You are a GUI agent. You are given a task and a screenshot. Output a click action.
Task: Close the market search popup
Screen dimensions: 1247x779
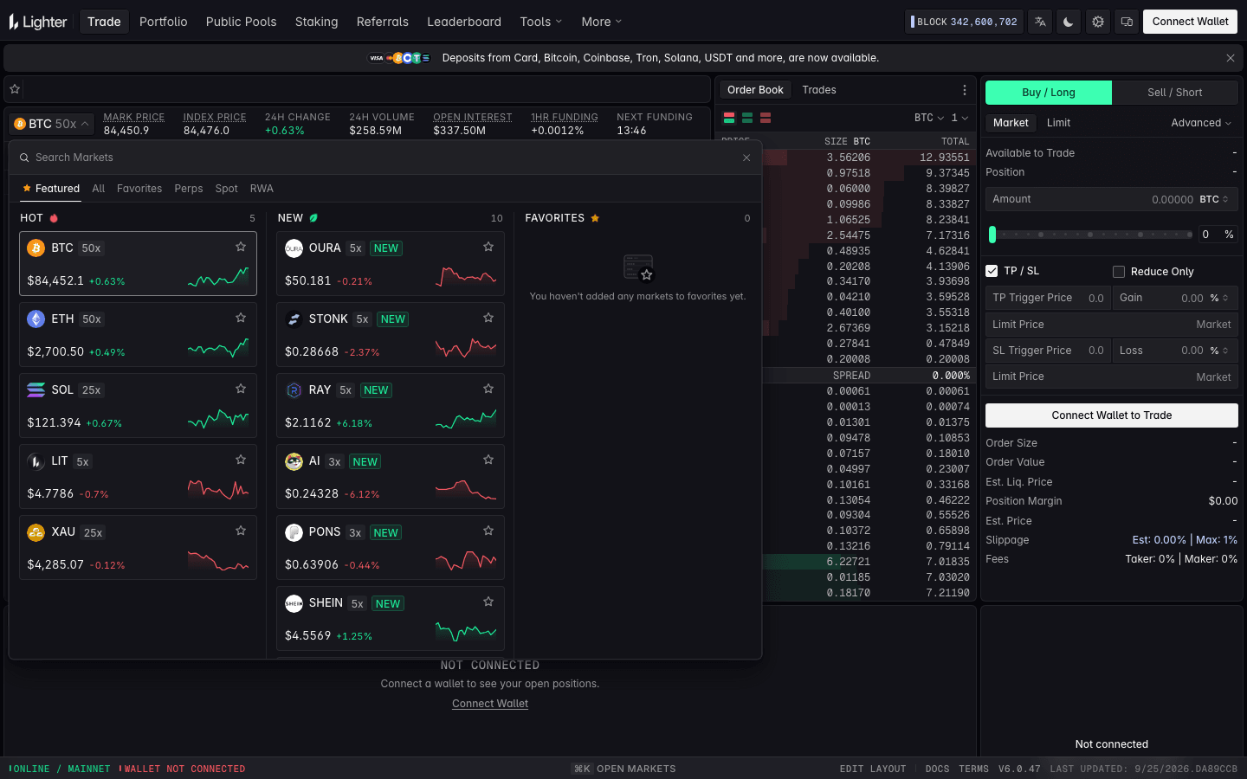pyautogui.click(x=746, y=158)
